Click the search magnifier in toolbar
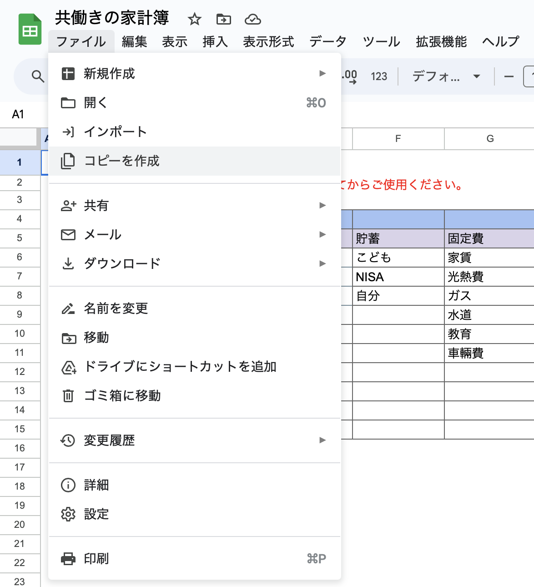 click(x=38, y=76)
